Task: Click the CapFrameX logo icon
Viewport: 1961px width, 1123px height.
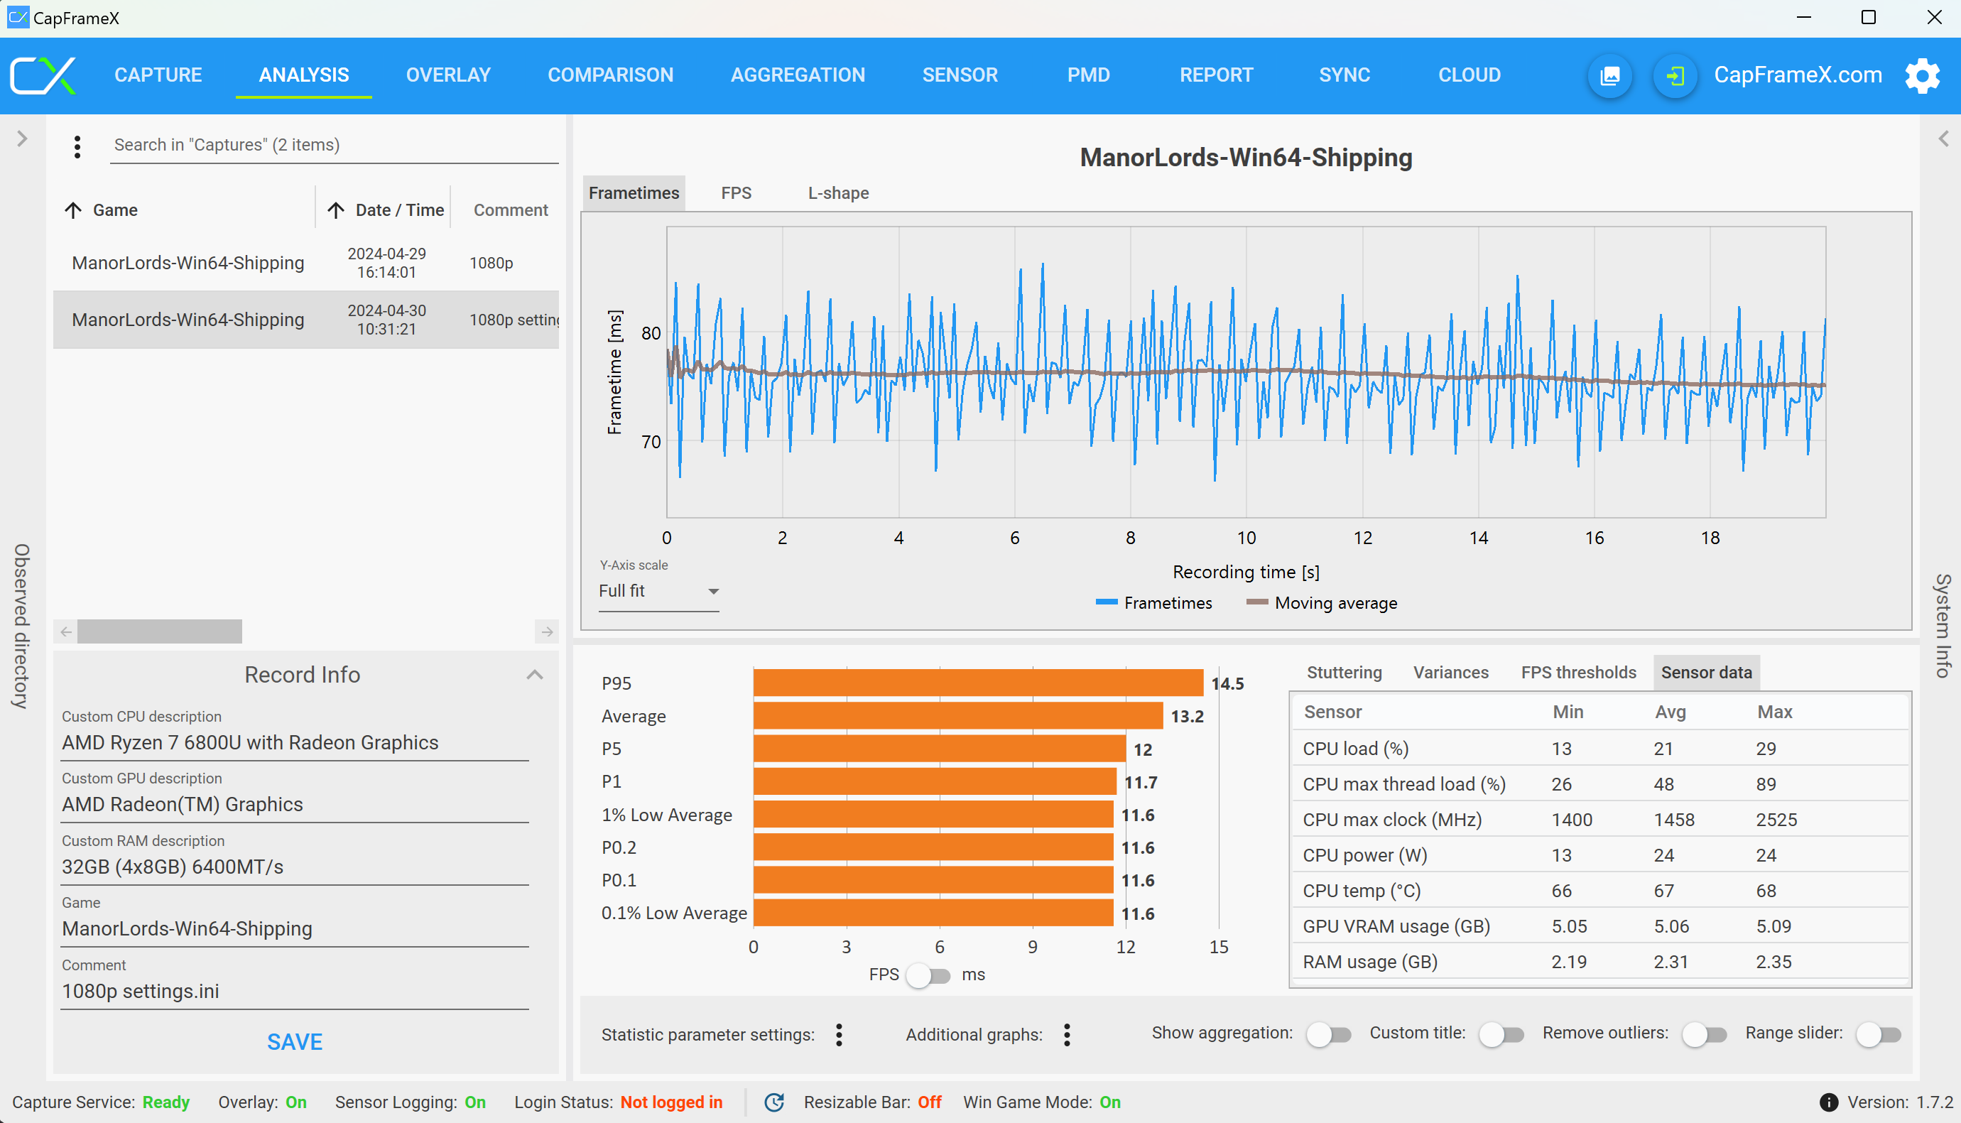Action: tap(43, 75)
